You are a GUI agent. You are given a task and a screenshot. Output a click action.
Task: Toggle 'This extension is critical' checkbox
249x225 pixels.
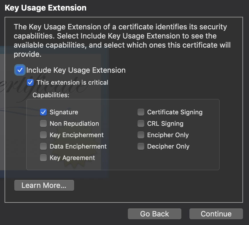(30, 83)
